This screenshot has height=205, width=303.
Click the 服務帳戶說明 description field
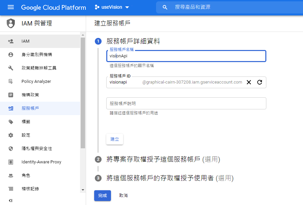coord(186,103)
